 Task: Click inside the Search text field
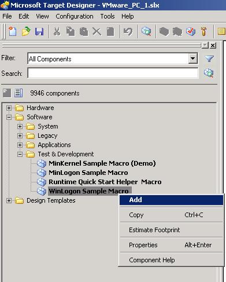click(x=113, y=73)
